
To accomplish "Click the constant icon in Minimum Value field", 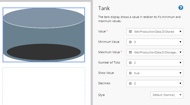I will tap(130, 42).
